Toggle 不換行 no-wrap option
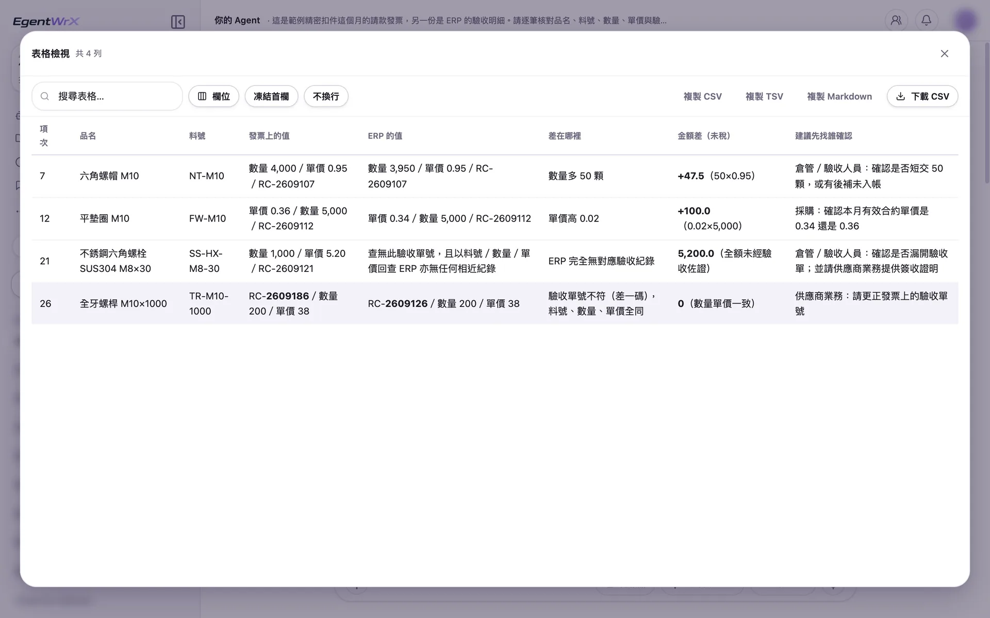 point(326,96)
